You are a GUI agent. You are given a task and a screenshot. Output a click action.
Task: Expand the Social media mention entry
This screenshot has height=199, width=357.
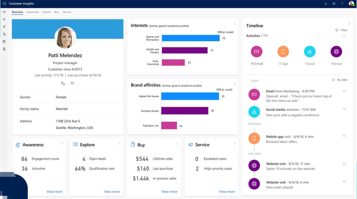point(344,109)
